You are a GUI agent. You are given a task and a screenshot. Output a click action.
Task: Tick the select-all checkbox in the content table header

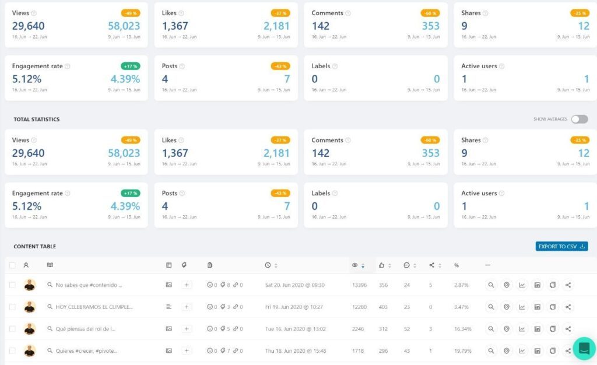13,265
